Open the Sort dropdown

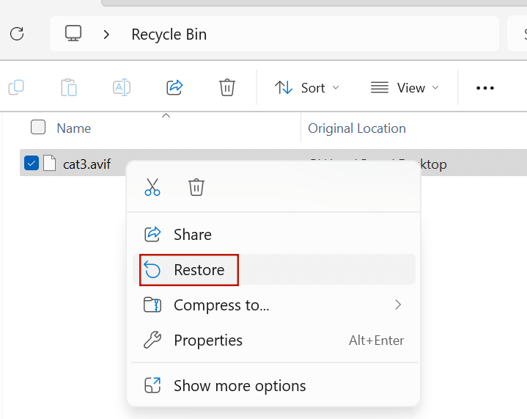coord(306,88)
